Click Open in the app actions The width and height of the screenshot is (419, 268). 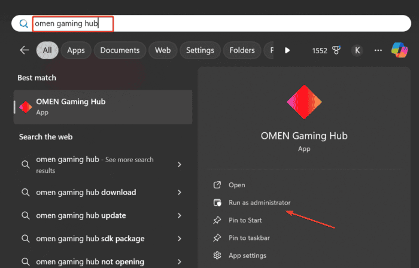(237, 185)
